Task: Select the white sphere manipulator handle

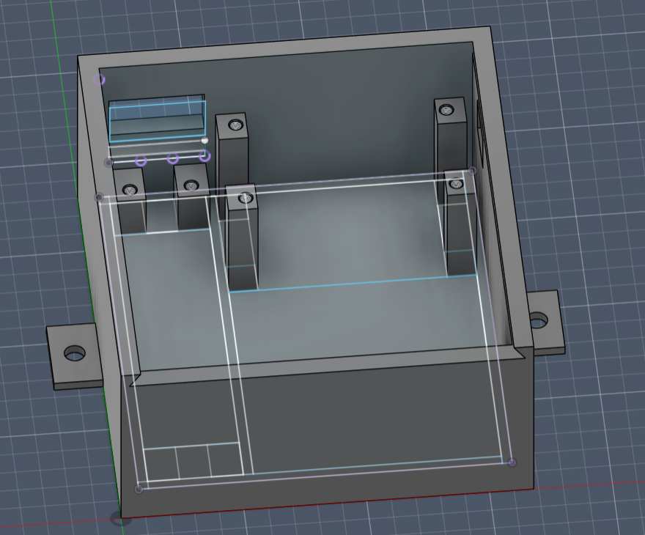Action: (204, 141)
